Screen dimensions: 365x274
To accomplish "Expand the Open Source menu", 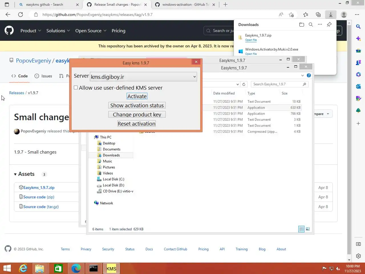I will pyautogui.click(x=91, y=31).
